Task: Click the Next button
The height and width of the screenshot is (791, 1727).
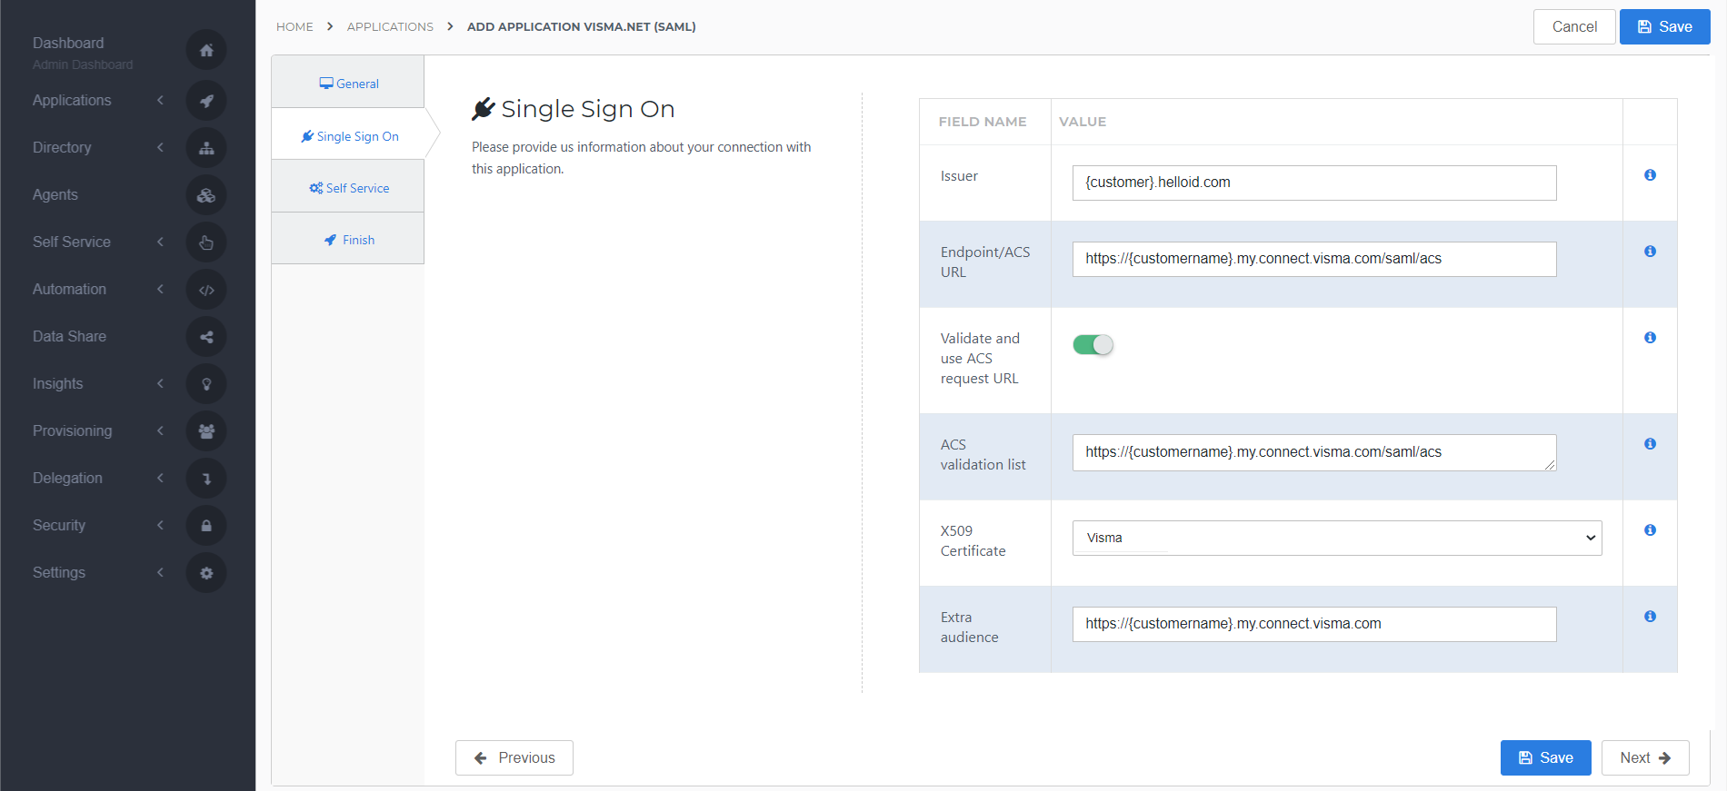Action: pyautogui.click(x=1645, y=757)
